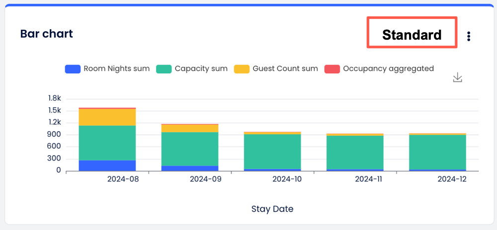Viewport: 497px width, 230px height.
Task: Toggle the Room Nights sum legend item
Action: point(107,69)
